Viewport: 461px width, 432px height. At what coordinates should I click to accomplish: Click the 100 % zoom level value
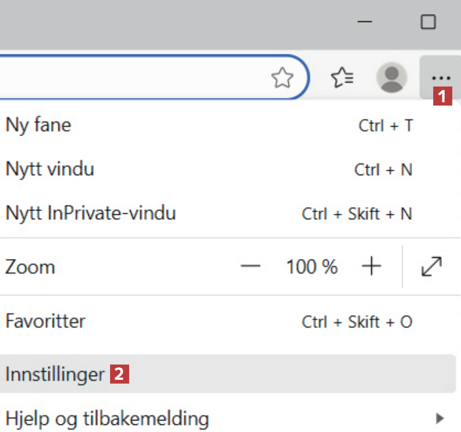pos(312,267)
